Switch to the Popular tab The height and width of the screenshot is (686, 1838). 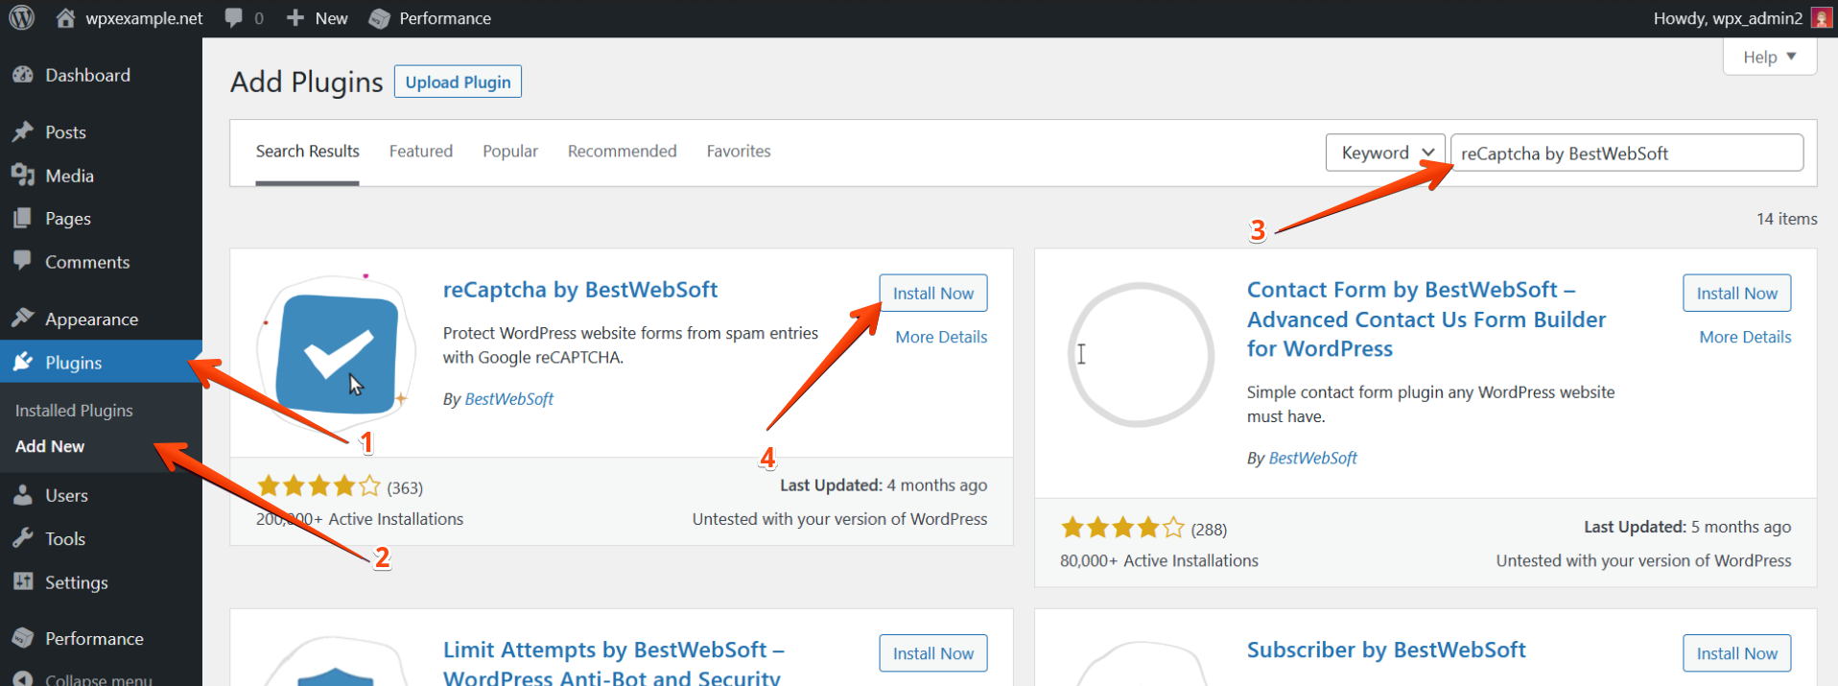(x=509, y=152)
